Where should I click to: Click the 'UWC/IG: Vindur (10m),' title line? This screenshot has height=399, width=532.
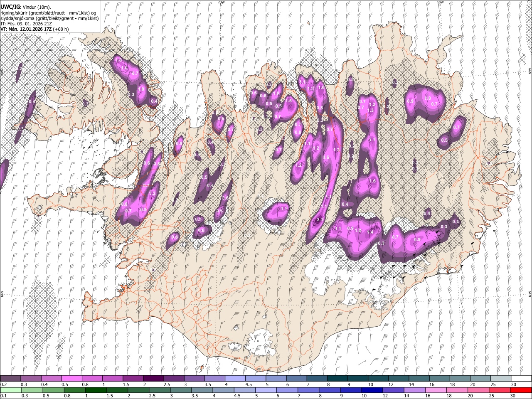(x=25, y=7)
